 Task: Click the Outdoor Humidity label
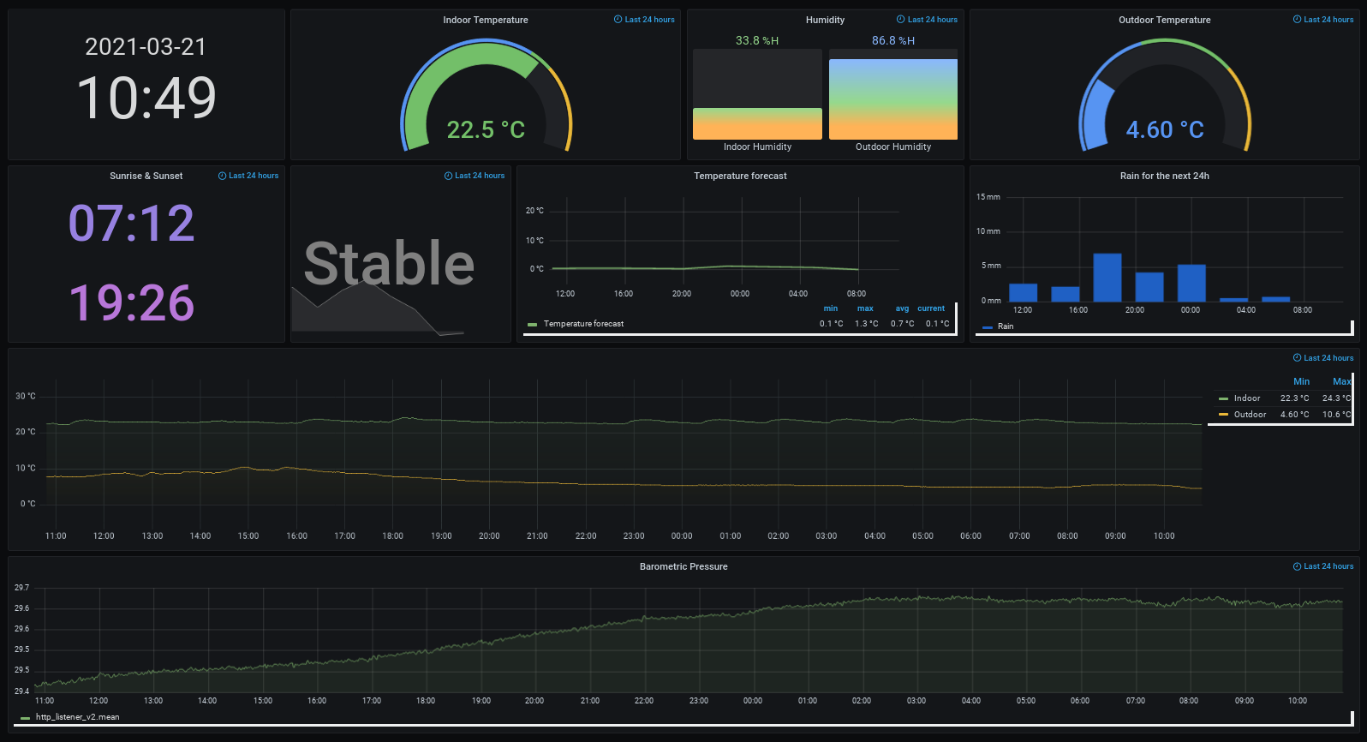[893, 147]
